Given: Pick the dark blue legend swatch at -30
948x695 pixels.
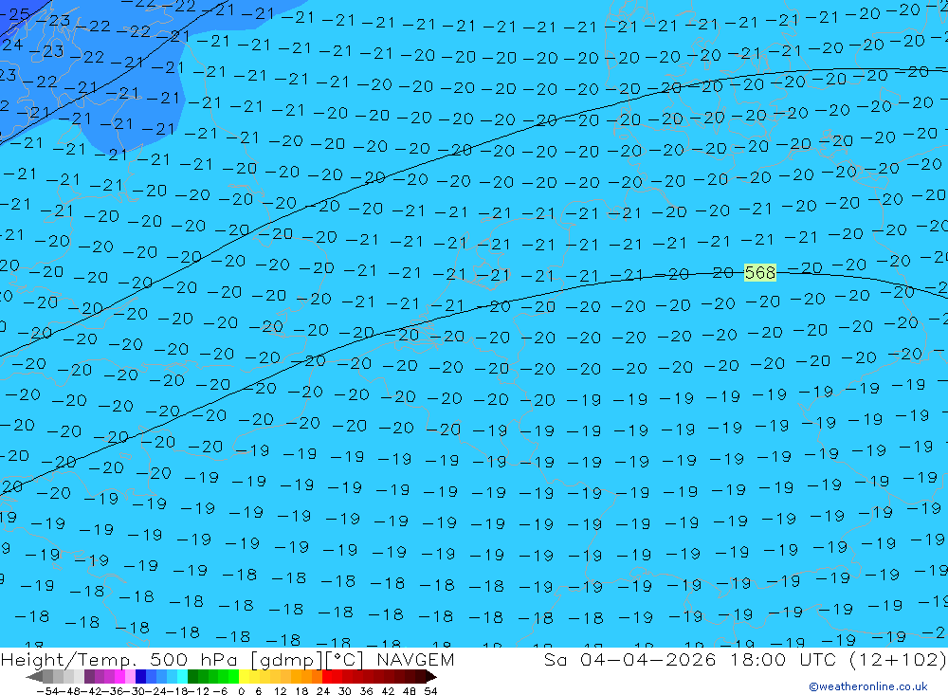Looking at the screenshot, I should point(141,677).
